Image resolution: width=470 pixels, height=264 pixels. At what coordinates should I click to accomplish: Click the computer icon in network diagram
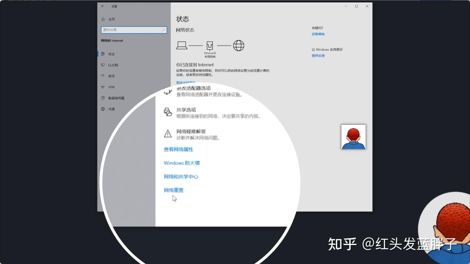click(x=182, y=45)
